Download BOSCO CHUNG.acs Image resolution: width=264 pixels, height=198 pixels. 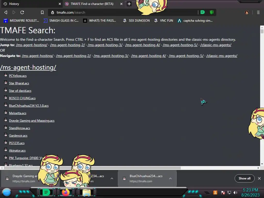point(22,98)
